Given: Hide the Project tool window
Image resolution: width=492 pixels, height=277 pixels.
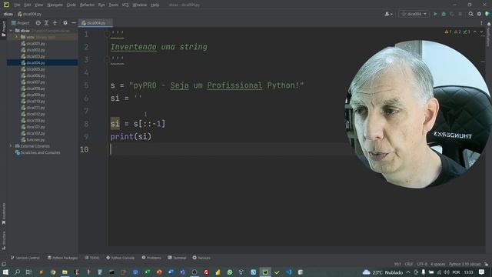Looking at the screenshot, I should click(x=74, y=23).
